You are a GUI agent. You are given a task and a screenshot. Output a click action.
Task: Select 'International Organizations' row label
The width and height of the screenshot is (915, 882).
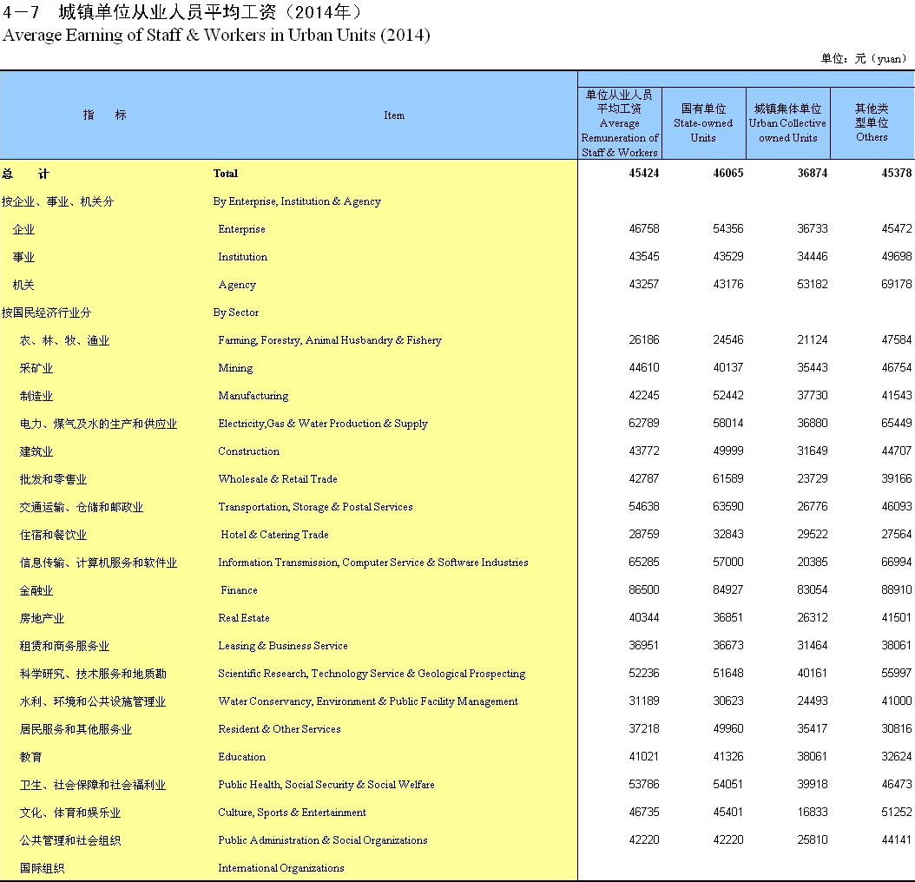click(280, 869)
